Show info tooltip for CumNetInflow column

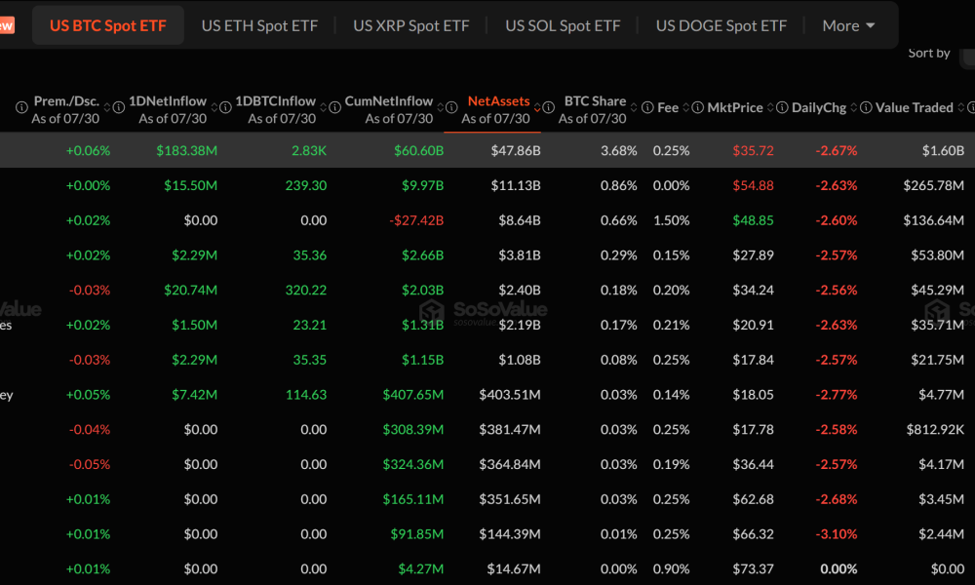click(x=334, y=107)
